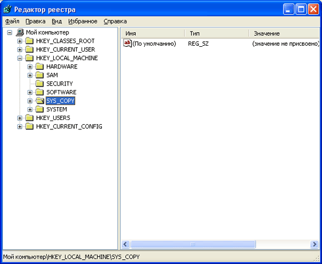
Task: Expand the HKEY_CURRENT_USER branch
Action: (x=20, y=50)
